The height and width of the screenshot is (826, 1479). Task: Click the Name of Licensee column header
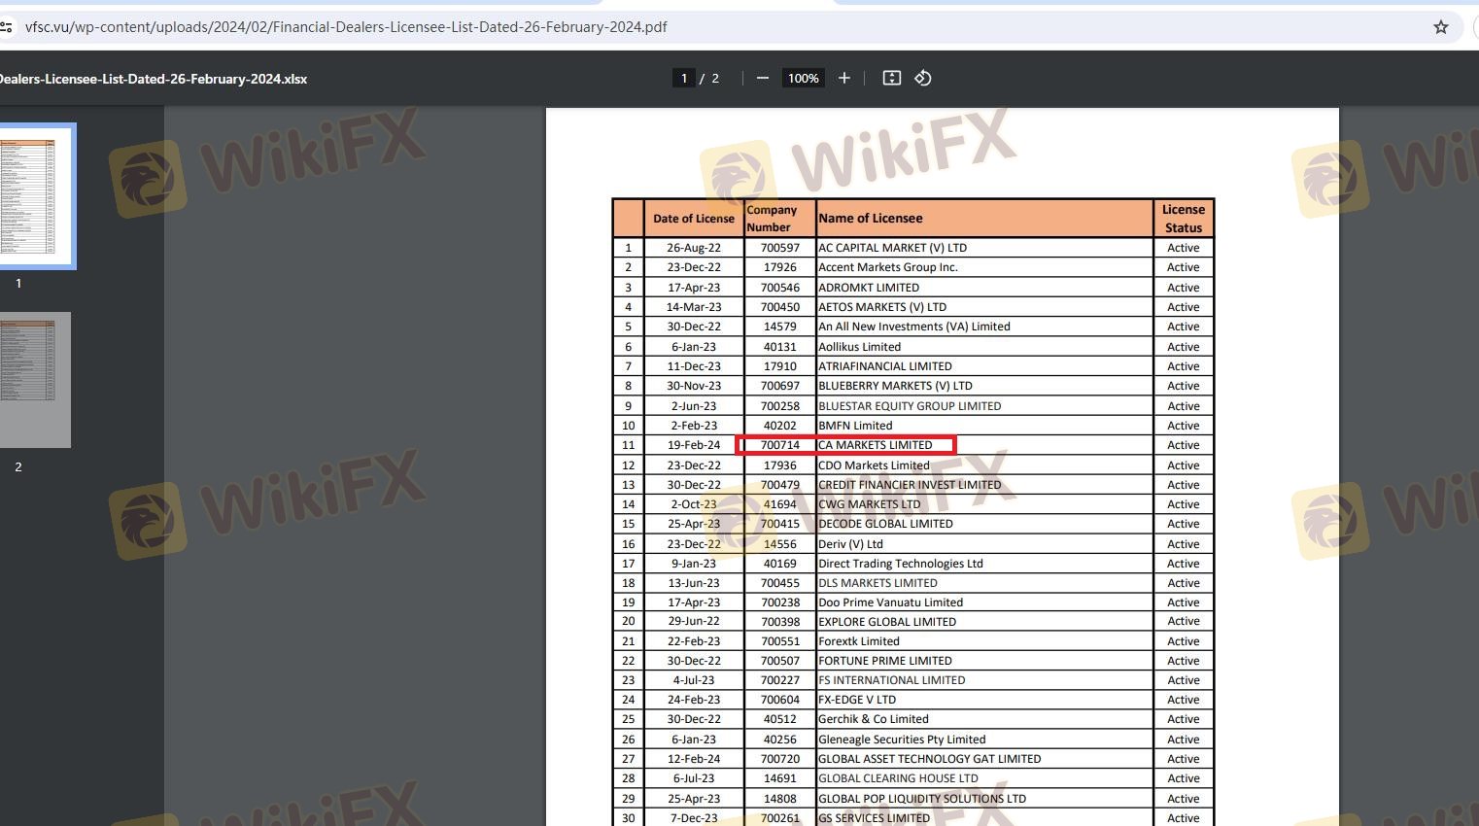point(871,219)
